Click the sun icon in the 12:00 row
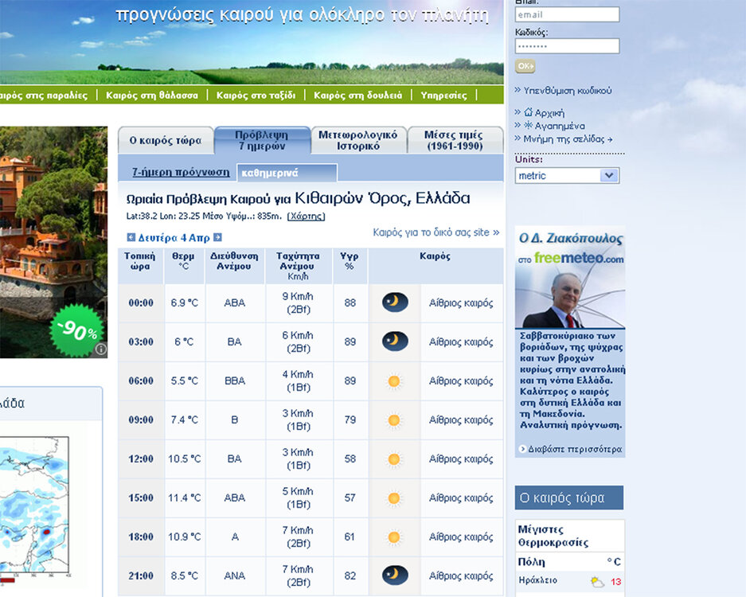 [394, 459]
